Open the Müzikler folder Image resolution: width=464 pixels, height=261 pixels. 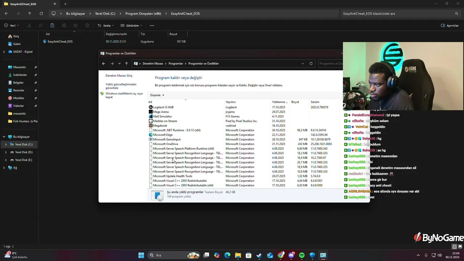click(x=18, y=98)
